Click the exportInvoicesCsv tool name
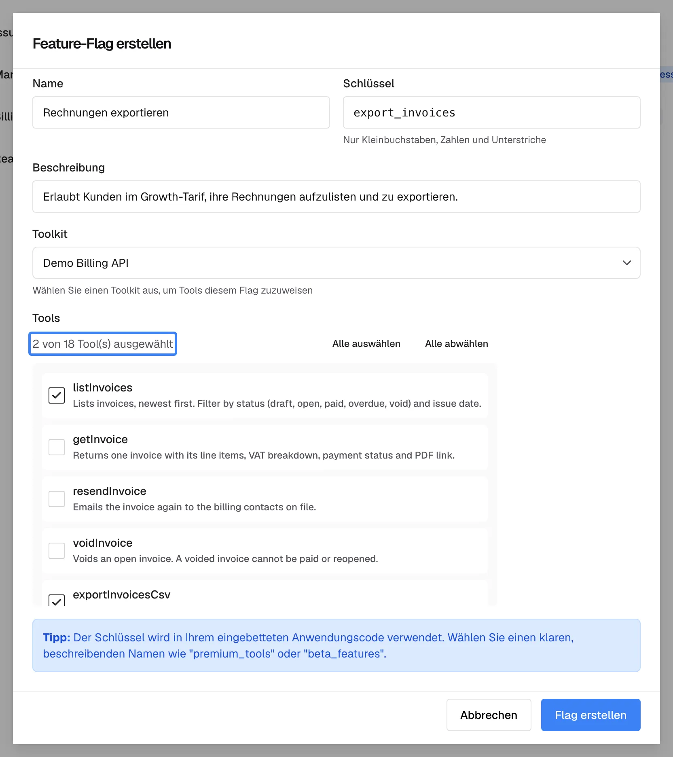 pyautogui.click(x=122, y=594)
